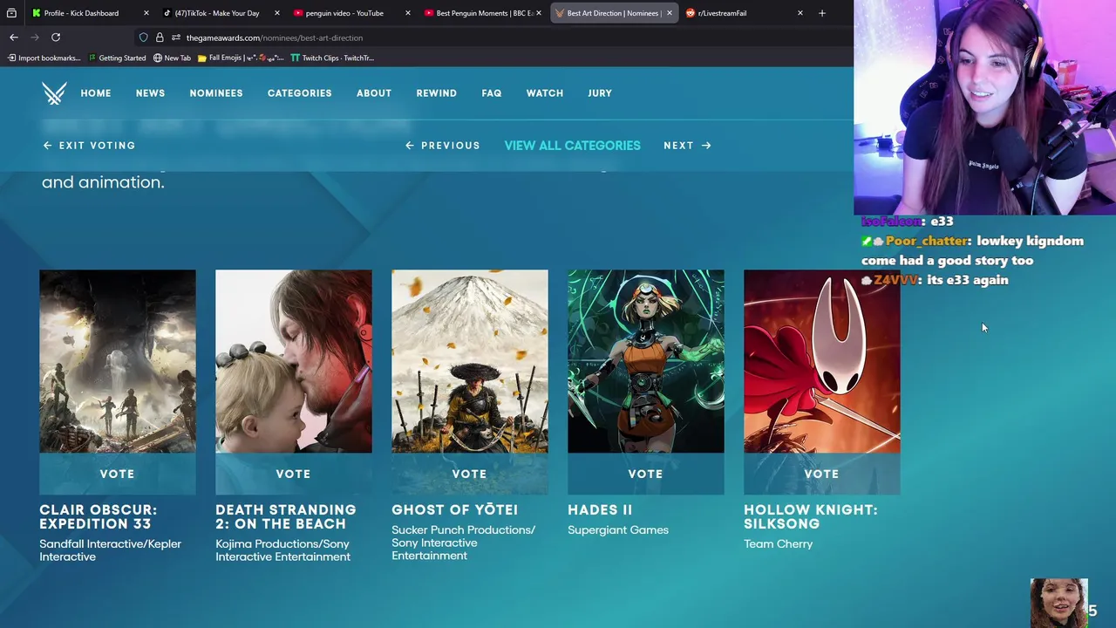Click Ghost of Yōtei cover art
1116x628 pixels.
tap(470, 361)
